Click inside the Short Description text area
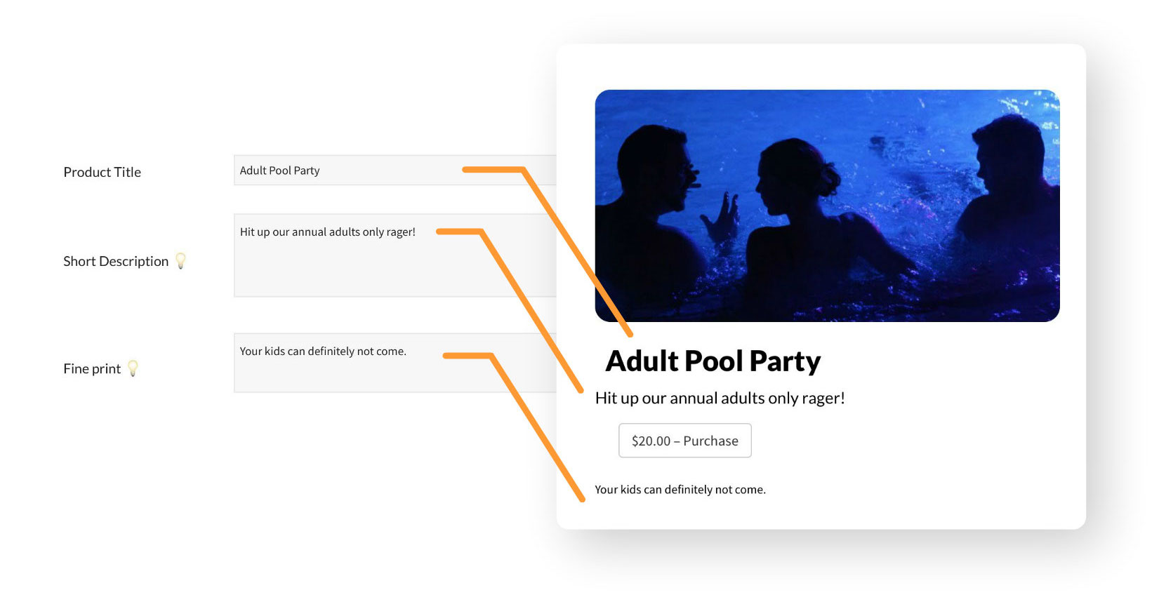Image resolution: width=1159 pixels, height=602 pixels. click(395, 255)
